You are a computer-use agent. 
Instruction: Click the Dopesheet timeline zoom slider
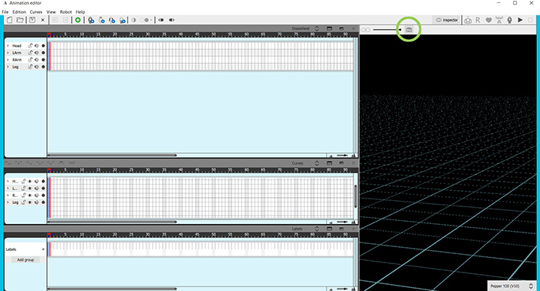[342, 156]
